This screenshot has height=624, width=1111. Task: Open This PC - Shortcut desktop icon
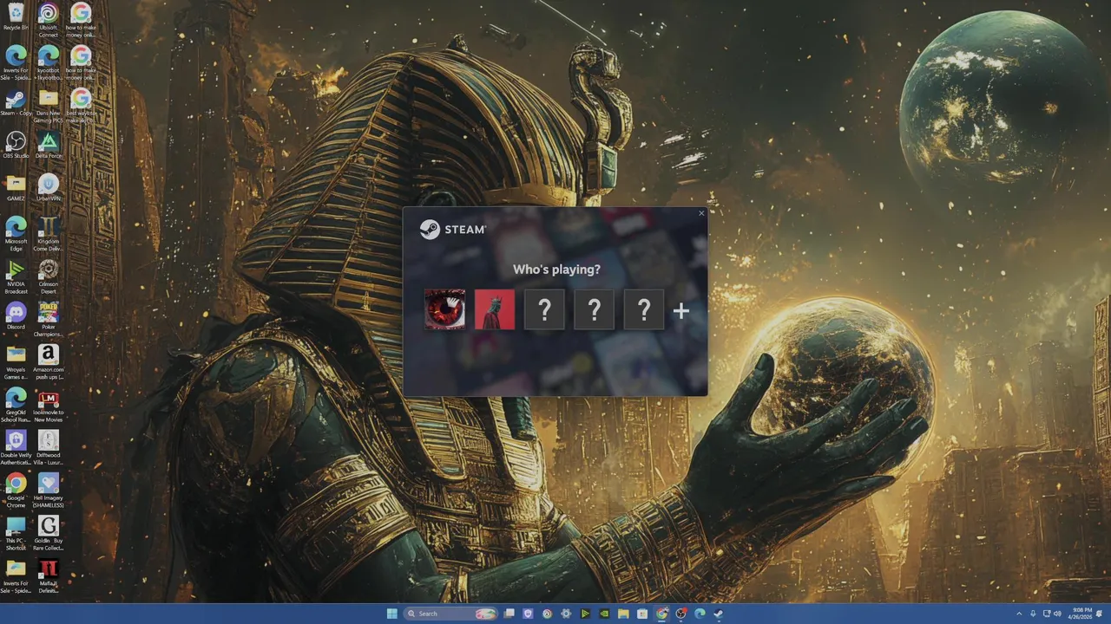click(x=16, y=532)
